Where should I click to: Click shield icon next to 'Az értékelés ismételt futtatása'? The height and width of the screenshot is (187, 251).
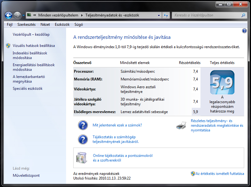point(193,174)
